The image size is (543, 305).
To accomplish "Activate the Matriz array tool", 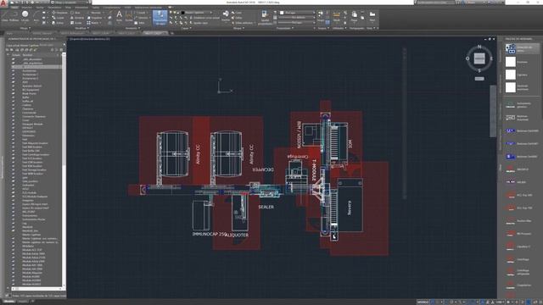I will 93,23.
